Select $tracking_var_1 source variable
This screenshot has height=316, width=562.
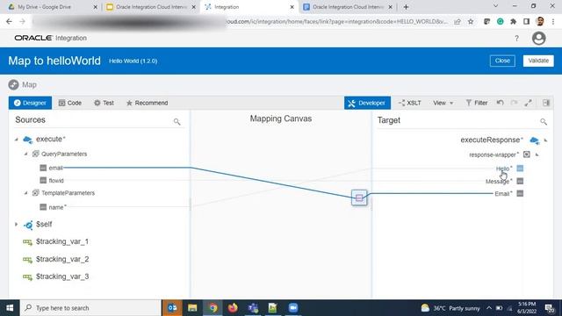point(62,241)
